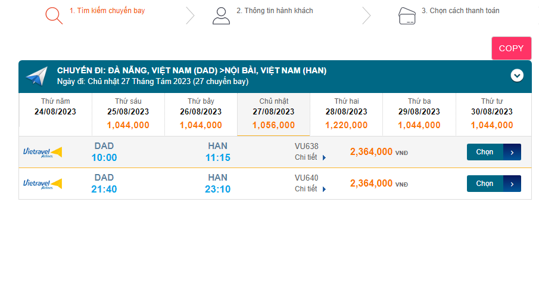Click the passenger information person icon
Screen dimensions: 539x304
pyautogui.click(x=221, y=15)
